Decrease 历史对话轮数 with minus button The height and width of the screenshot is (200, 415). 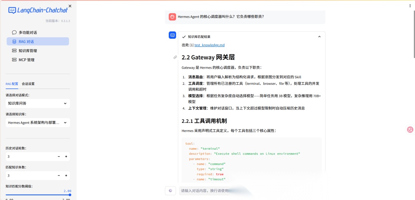(59, 157)
